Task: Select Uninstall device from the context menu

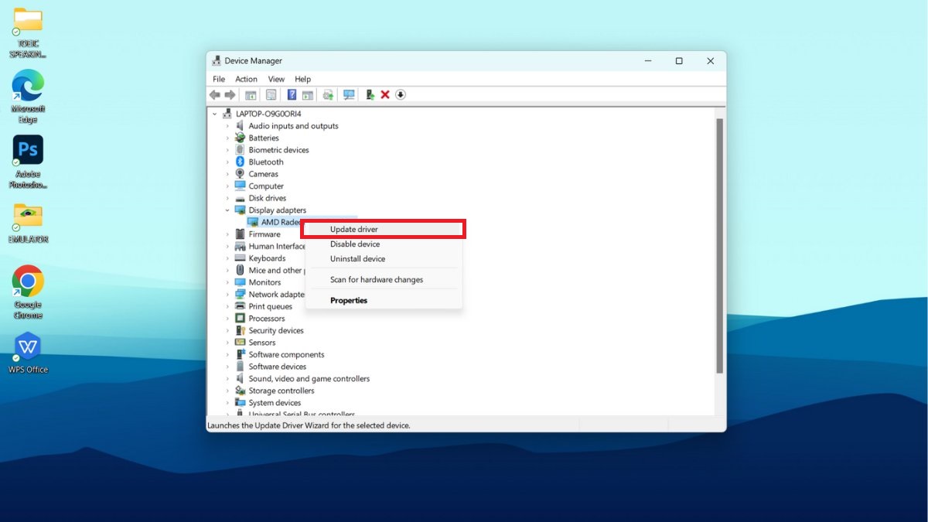Action: click(357, 259)
